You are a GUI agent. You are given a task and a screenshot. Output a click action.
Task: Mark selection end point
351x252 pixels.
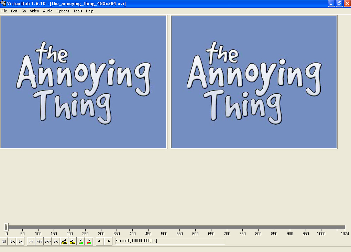pos(108,241)
